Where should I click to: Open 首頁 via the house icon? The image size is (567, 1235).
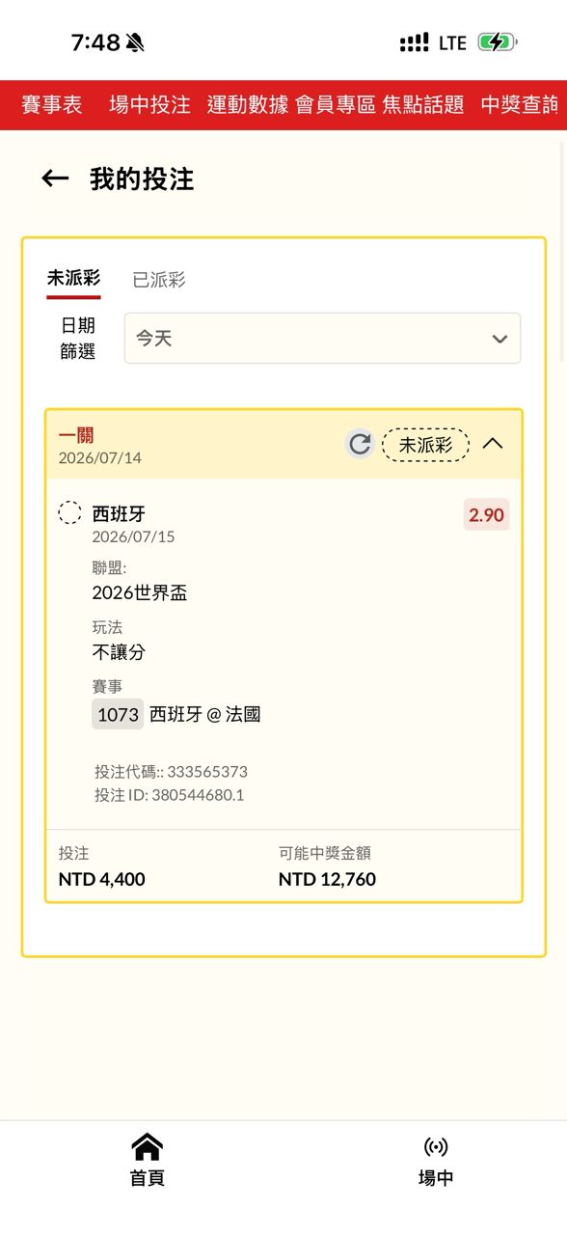147,1147
